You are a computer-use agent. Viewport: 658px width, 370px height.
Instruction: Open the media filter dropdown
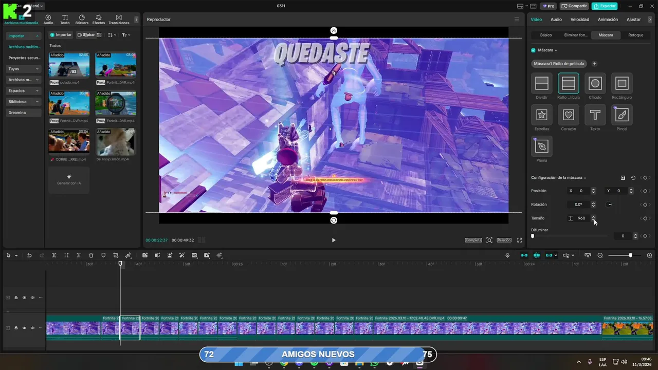[126, 35]
